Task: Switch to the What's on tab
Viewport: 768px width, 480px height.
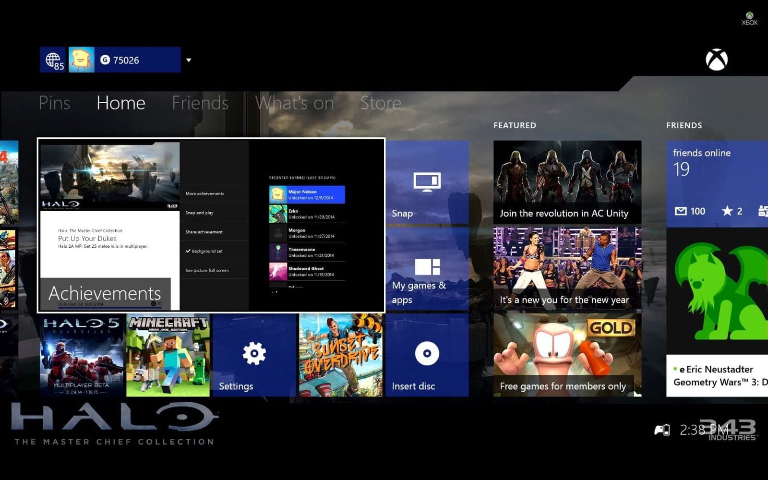Action: [294, 103]
